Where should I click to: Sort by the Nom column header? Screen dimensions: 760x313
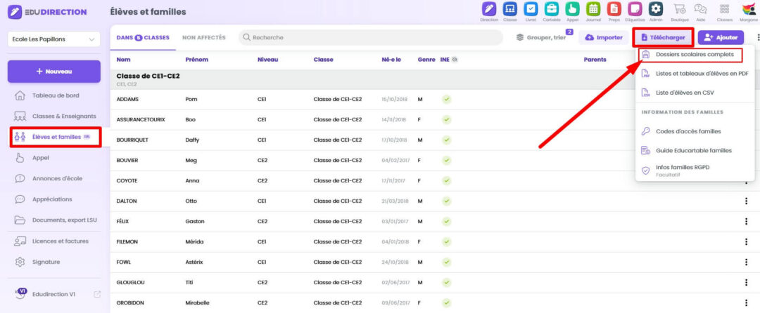click(x=124, y=60)
